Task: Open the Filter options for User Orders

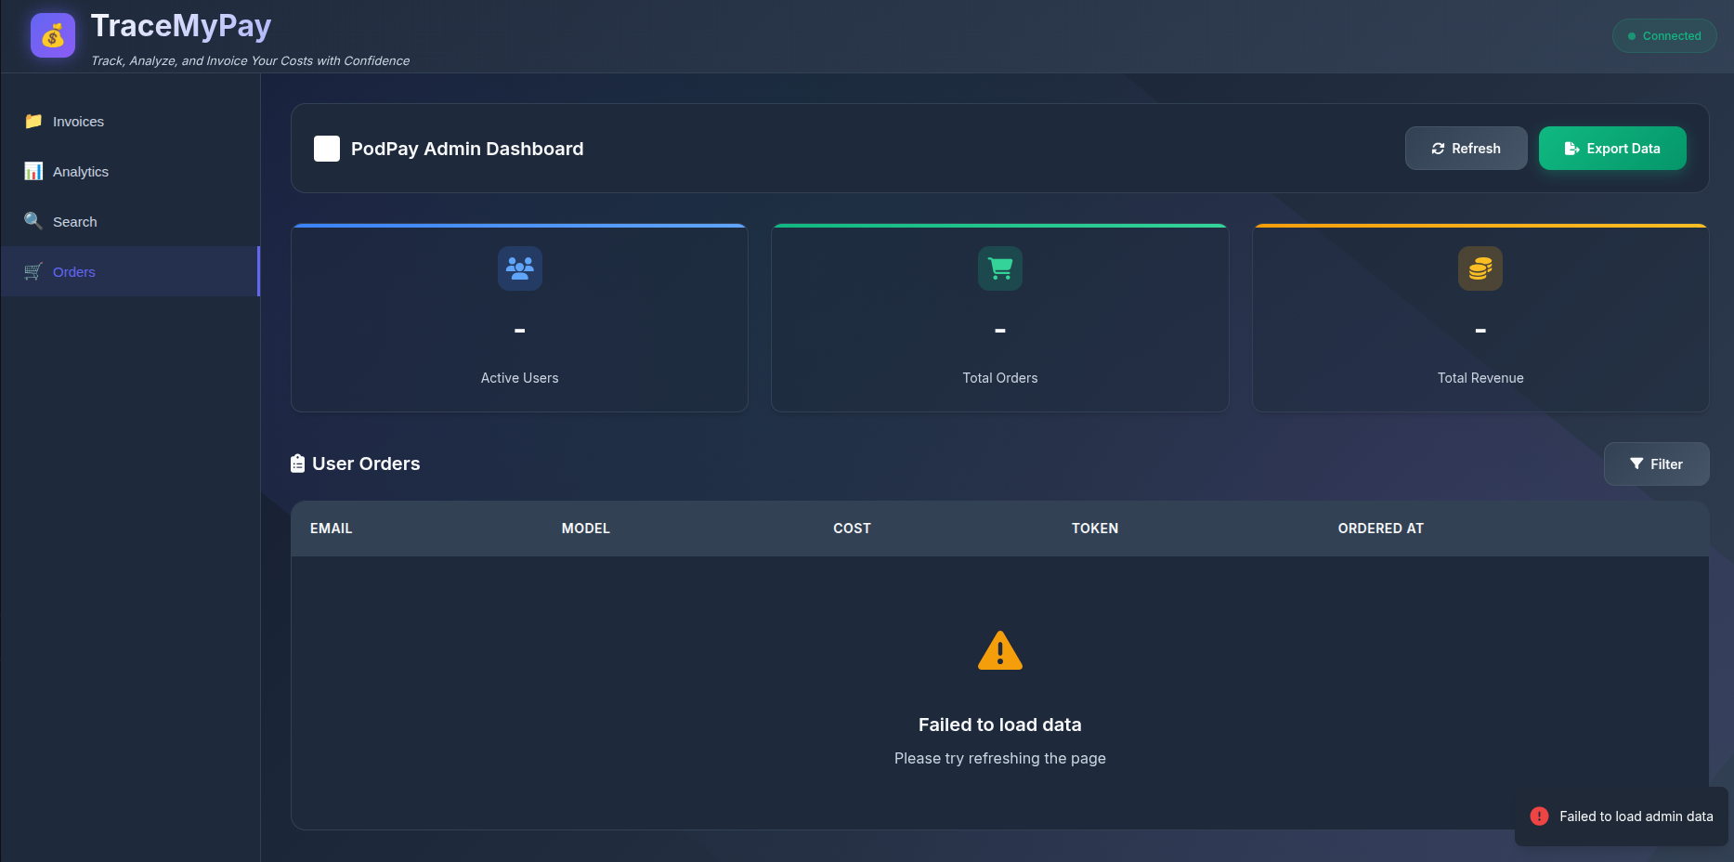Action: coord(1656,464)
